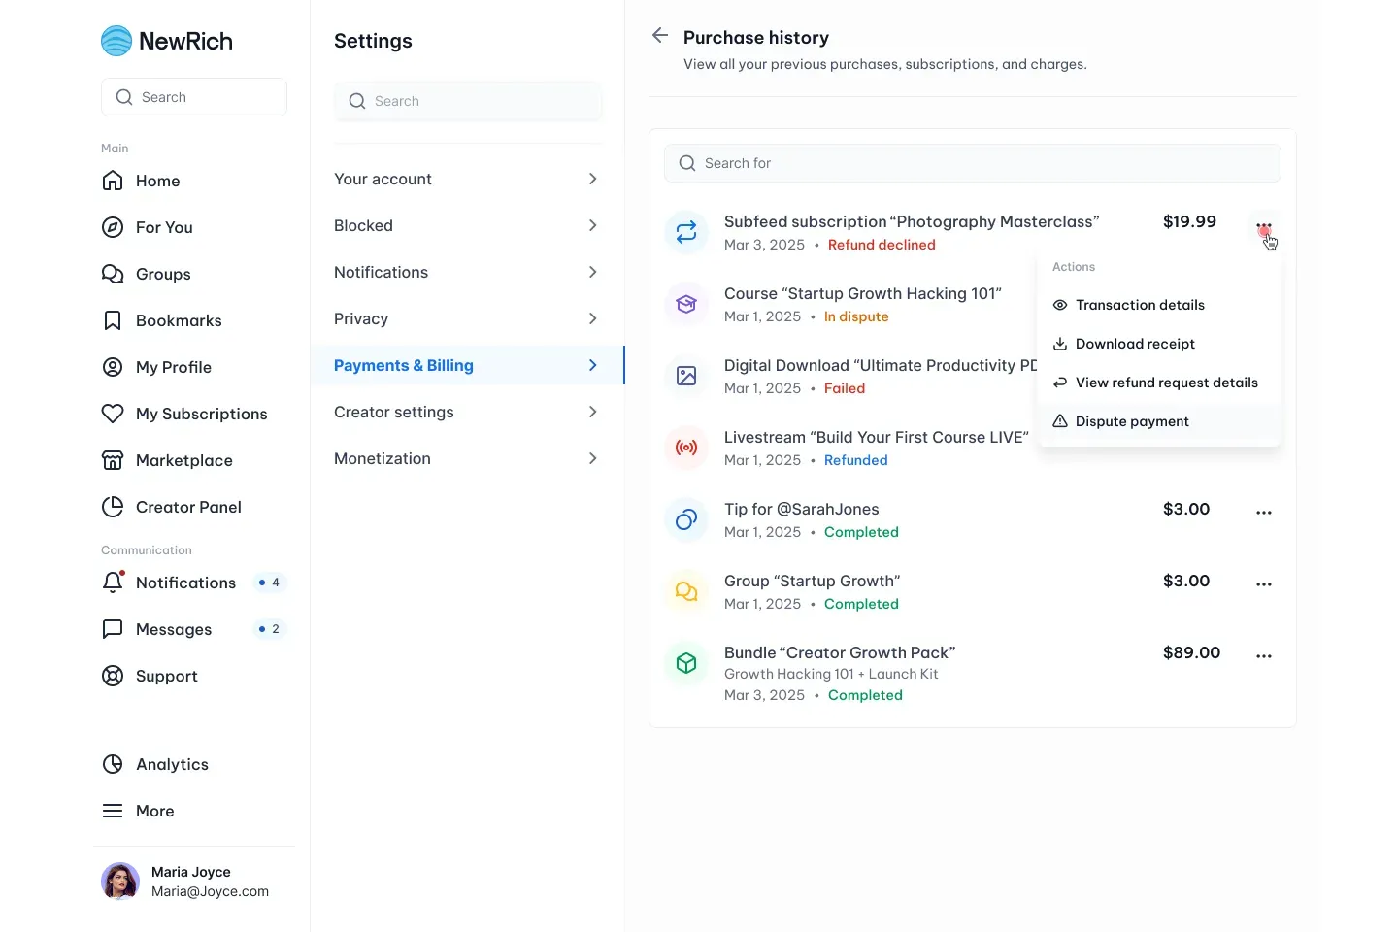Expand Notifications settings chevron
The width and height of the screenshot is (1398, 932).
(592, 272)
